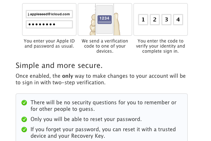
Task: Click green checkmark beside Recovery Key line
Action: pyautogui.click(x=24, y=130)
